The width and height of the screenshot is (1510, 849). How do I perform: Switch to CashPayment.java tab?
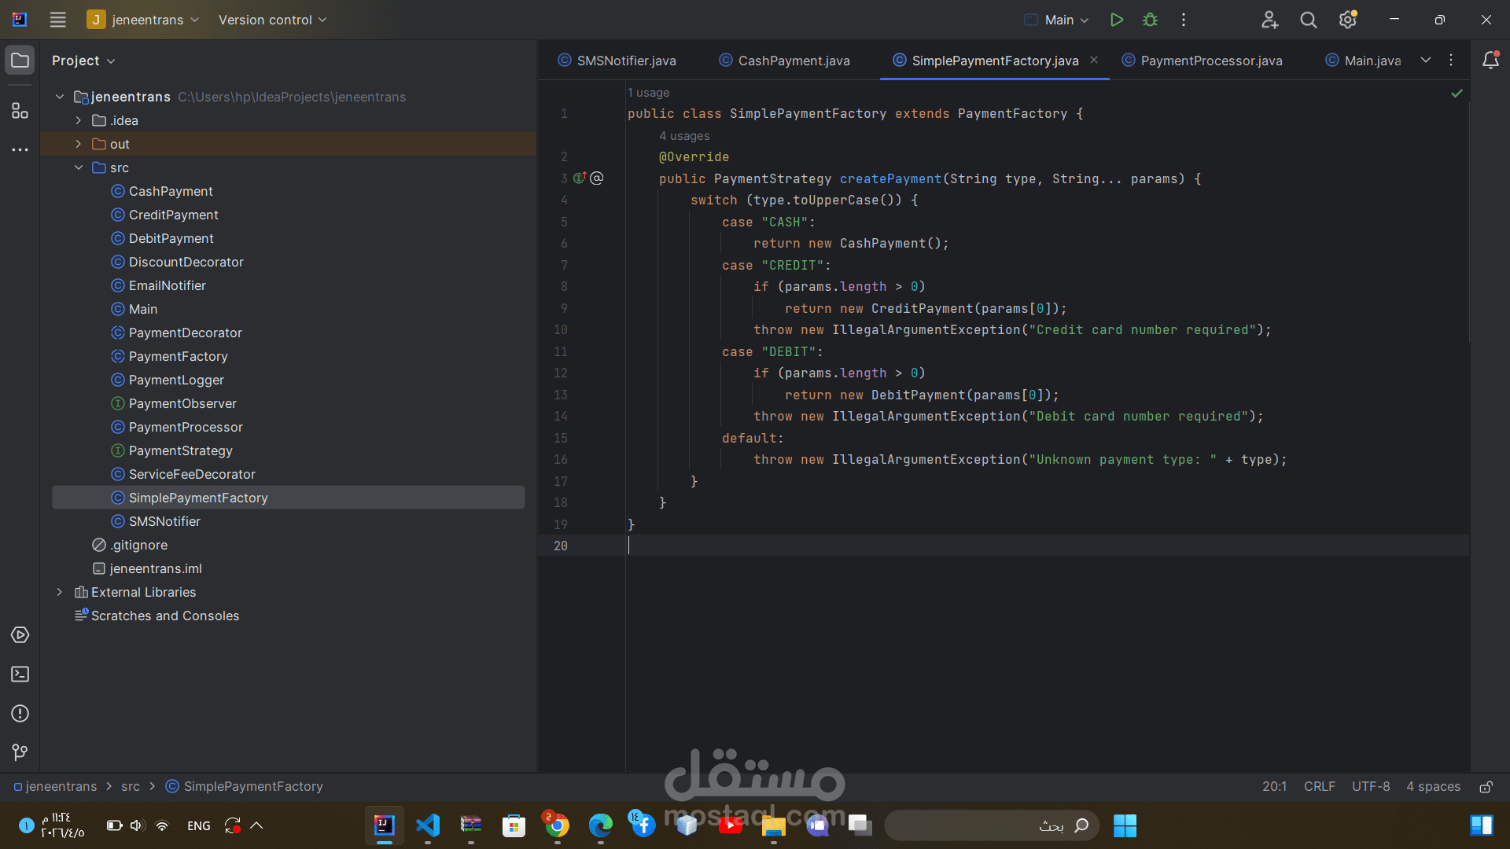tap(793, 61)
